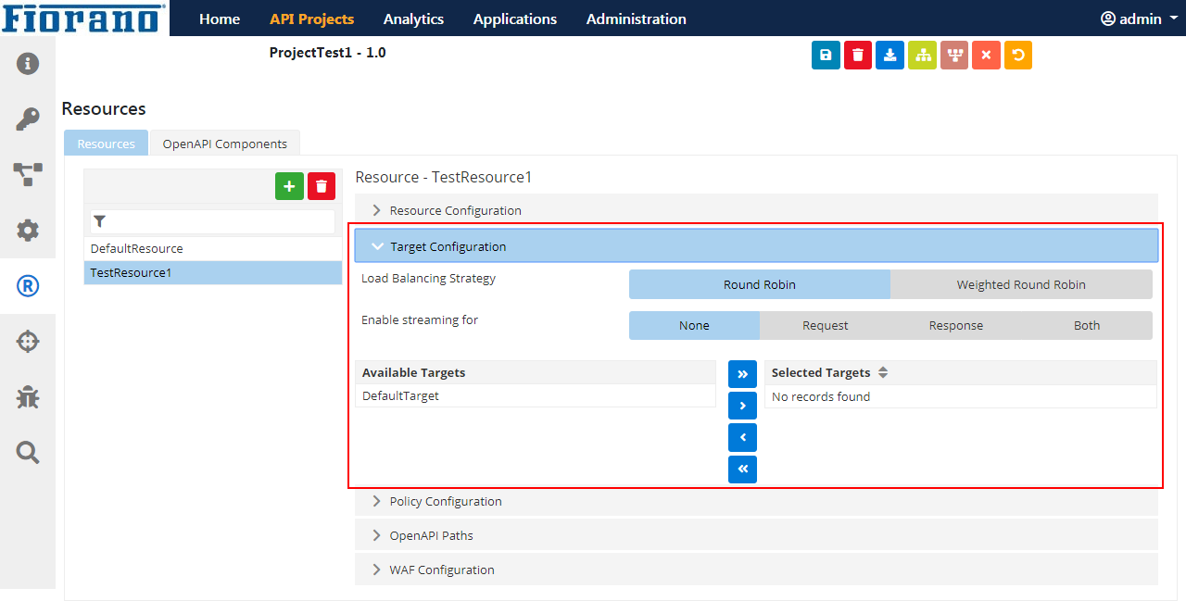Click the blue download project icon
Image resolution: width=1186 pixels, height=601 pixels.
click(x=889, y=56)
